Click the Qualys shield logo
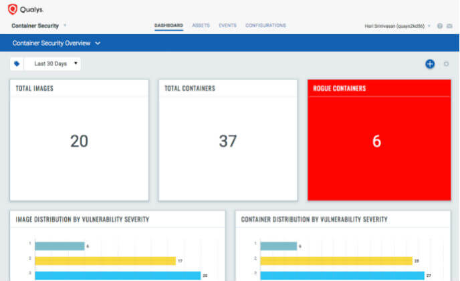The width and height of the screenshot is (460, 281). (x=12, y=9)
